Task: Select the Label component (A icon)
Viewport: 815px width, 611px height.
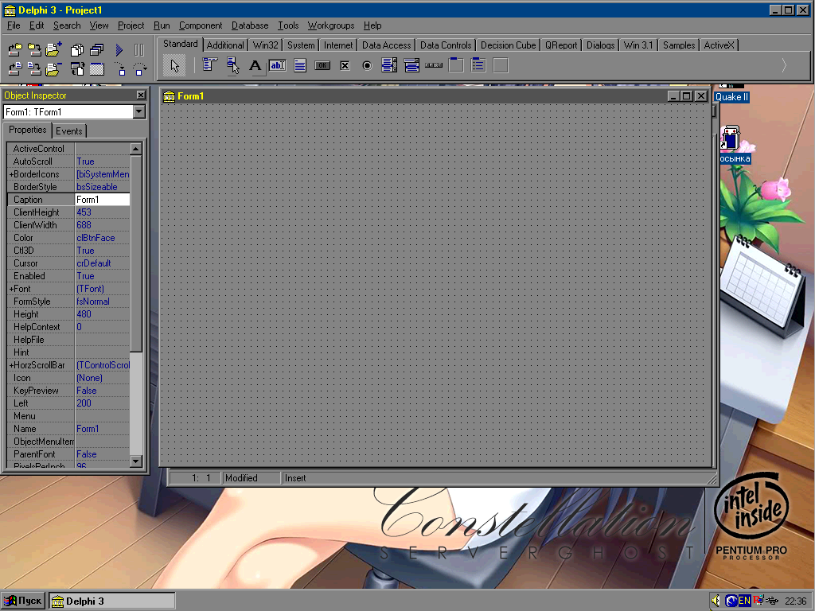Action: (x=255, y=65)
